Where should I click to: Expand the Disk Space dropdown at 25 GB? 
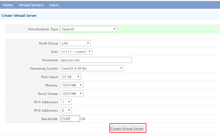(x=70, y=77)
